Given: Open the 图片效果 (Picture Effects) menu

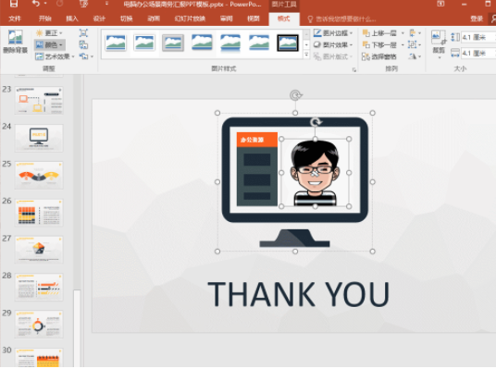Looking at the screenshot, I should (x=333, y=45).
